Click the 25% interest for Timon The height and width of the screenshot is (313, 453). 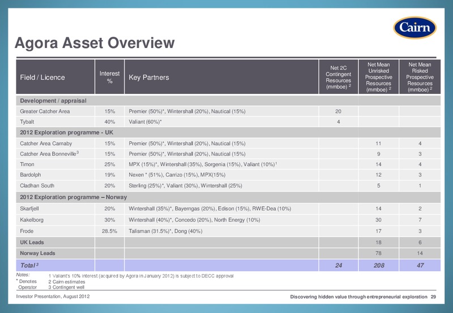[x=109, y=164]
